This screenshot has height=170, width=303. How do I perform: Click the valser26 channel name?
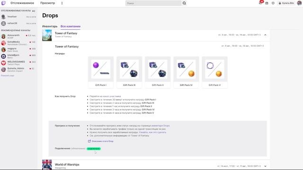[x=12, y=23]
